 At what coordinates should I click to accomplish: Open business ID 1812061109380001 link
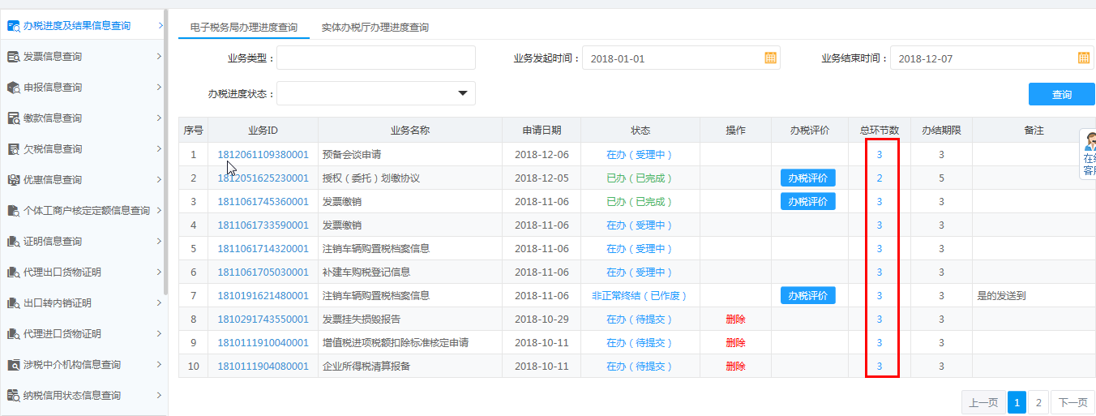[263, 155]
